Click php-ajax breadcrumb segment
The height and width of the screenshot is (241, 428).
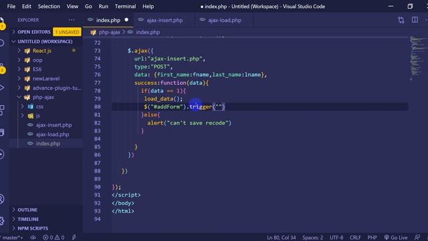(109, 32)
